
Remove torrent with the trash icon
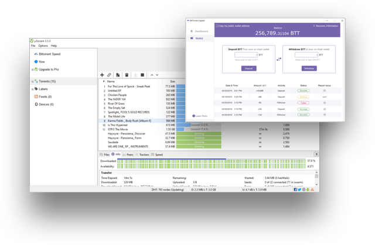(x=127, y=75)
